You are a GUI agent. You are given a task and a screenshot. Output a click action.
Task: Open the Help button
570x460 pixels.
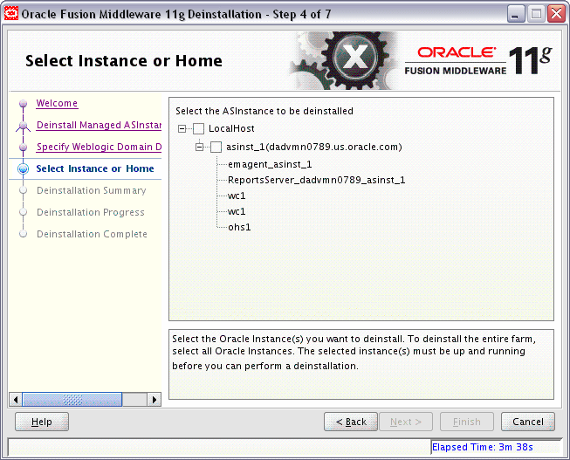coord(42,422)
